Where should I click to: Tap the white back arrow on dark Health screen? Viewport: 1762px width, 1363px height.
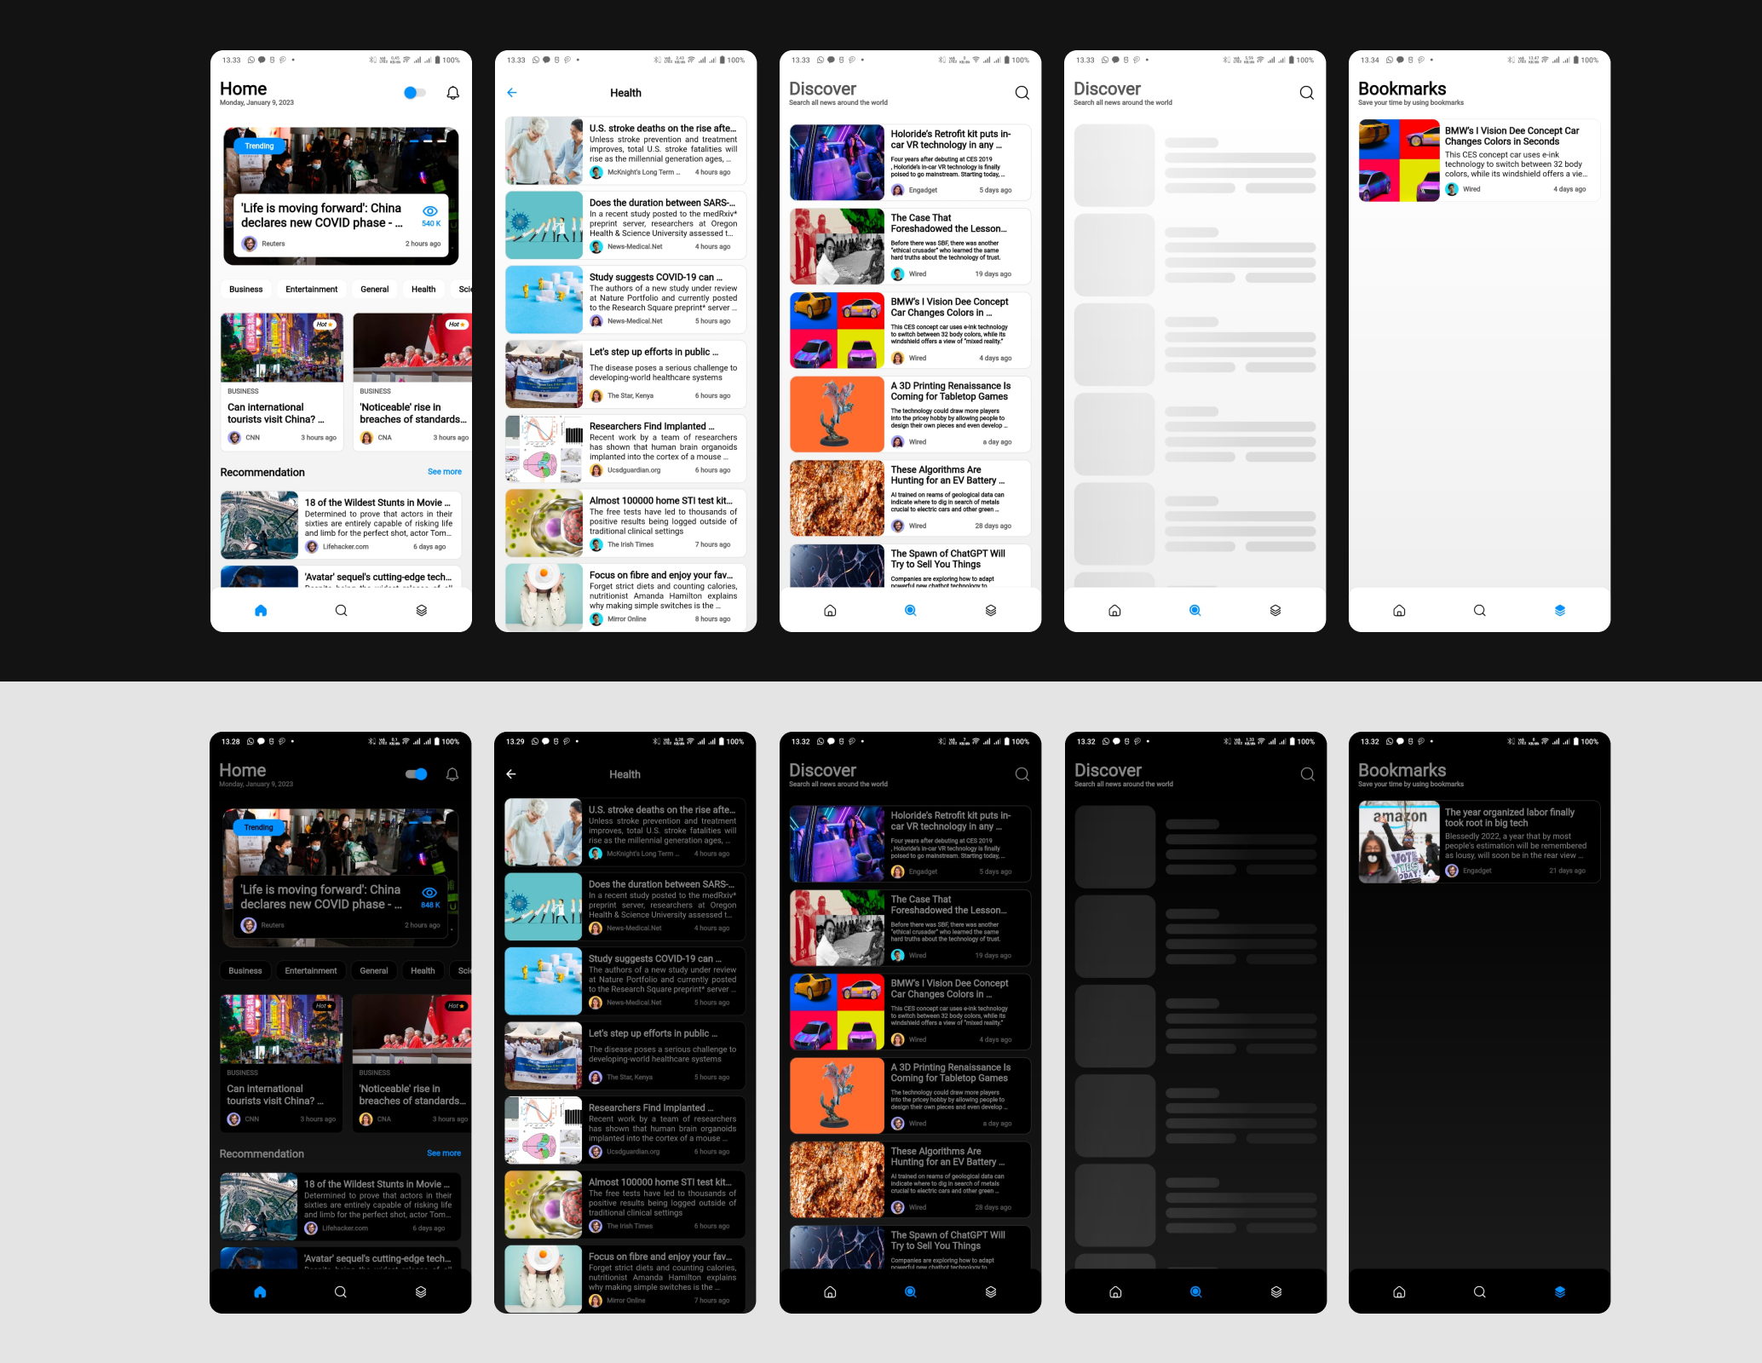pyautogui.click(x=510, y=774)
